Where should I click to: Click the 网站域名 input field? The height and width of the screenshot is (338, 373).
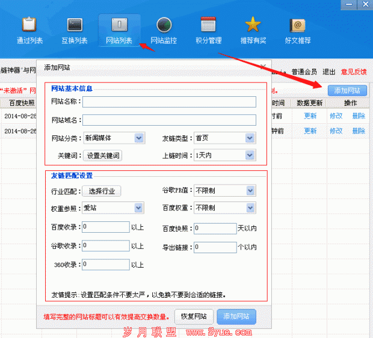pyautogui.click(x=169, y=120)
